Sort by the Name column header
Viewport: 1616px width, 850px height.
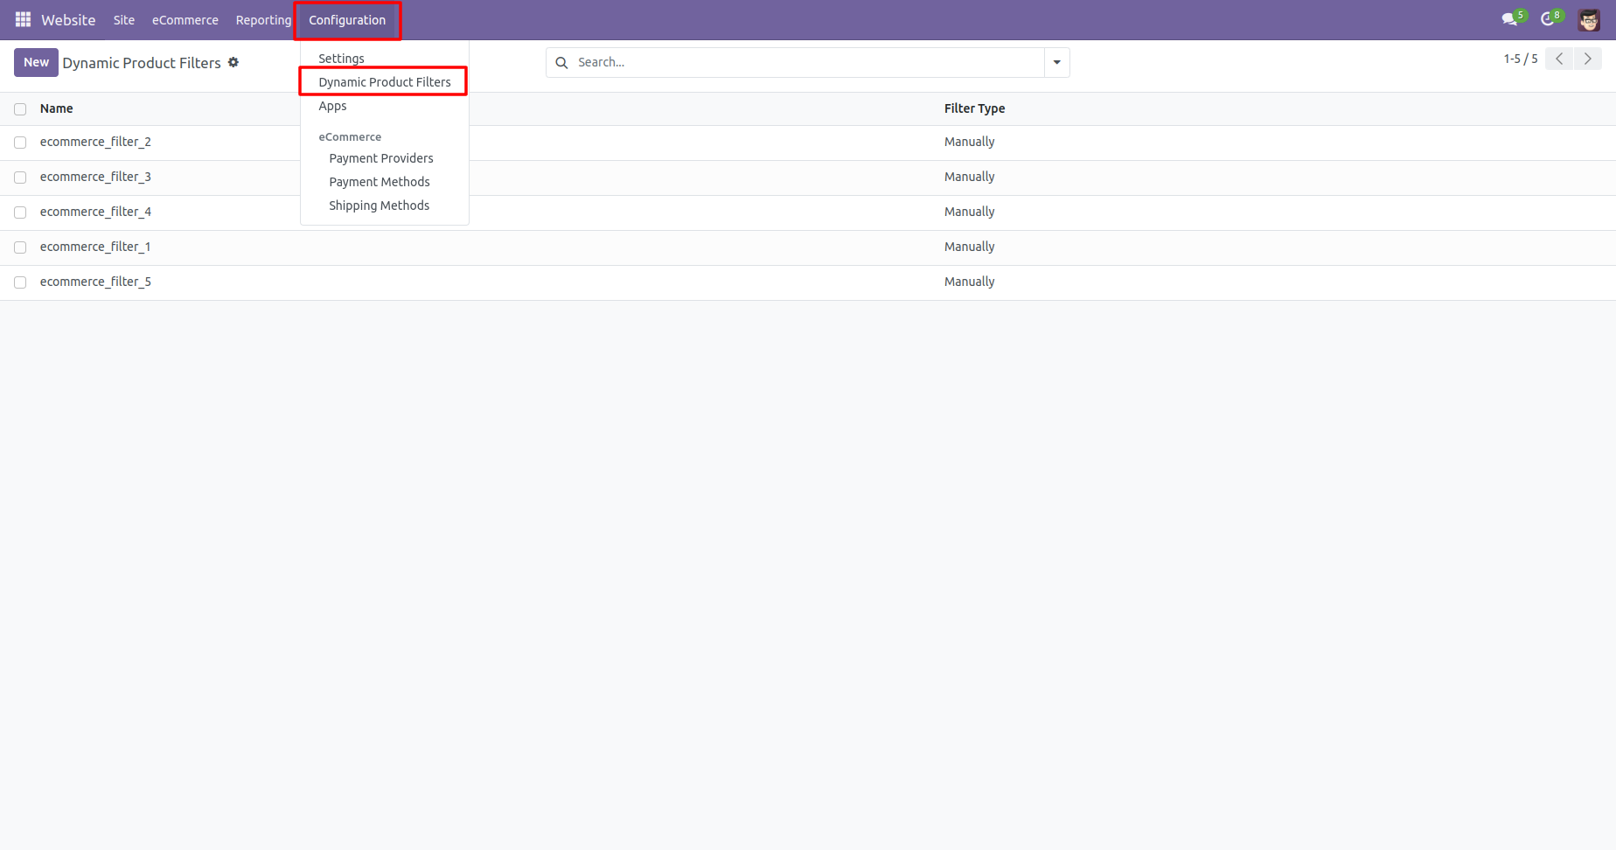57,108
